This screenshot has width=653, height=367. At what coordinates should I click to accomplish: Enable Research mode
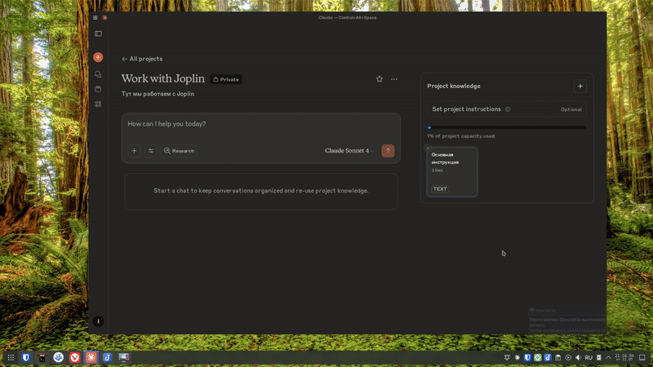click(x=179, y=151)
